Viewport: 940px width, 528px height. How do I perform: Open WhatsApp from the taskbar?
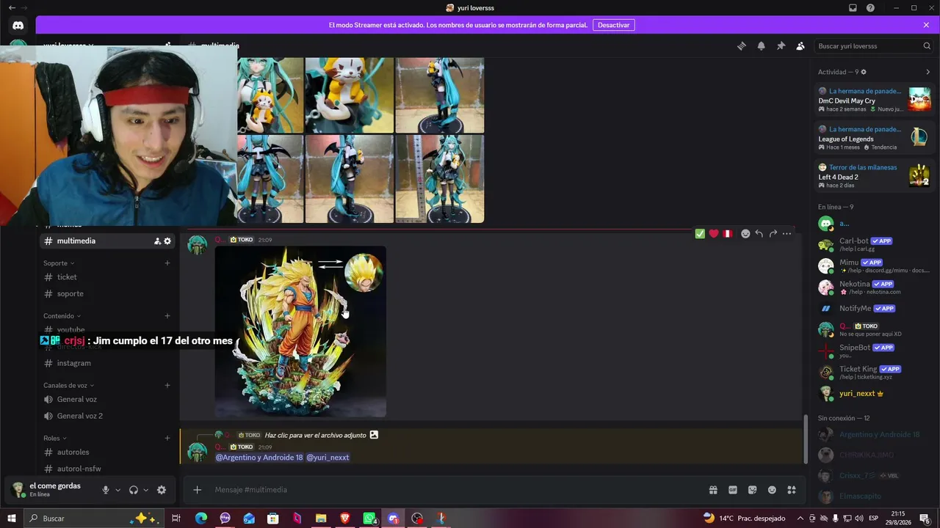(x=369, y=518)
